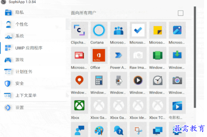Select the Windows Voice Recorder microphone tile
The height and width of the screenshot is (137, 207).
[x=119, y=80]
